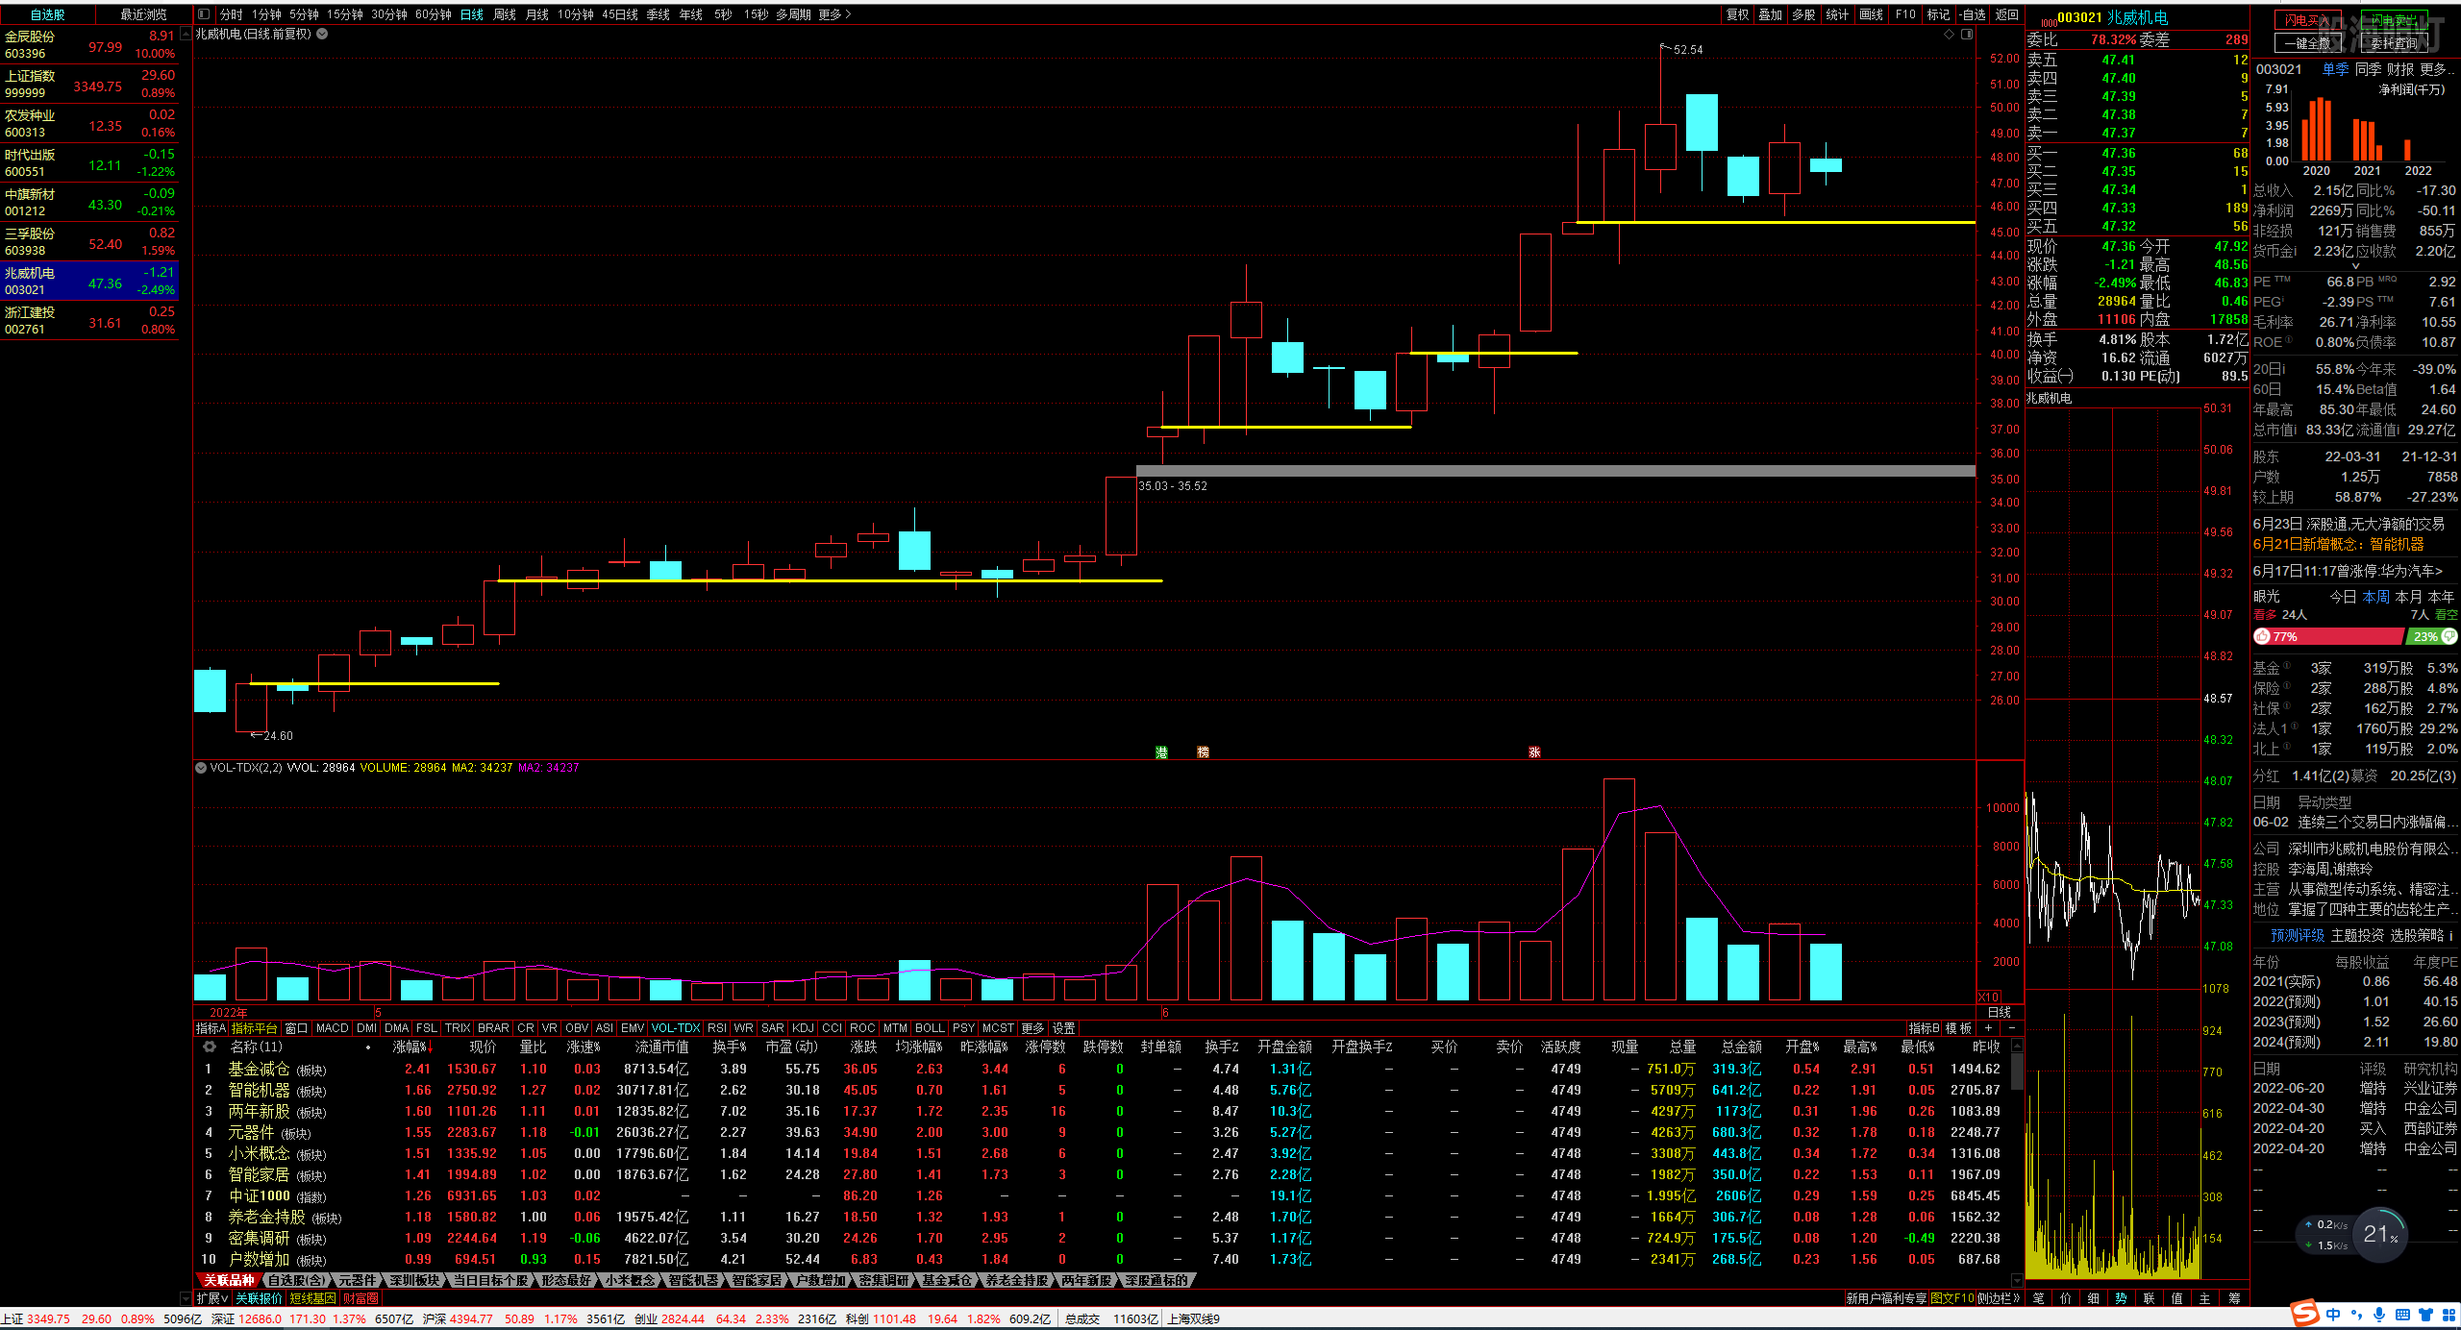Click the plus zoom button beside 模板
The width and height of the screenshot is (2461, 1330).
click(x=1989, y=1028)
